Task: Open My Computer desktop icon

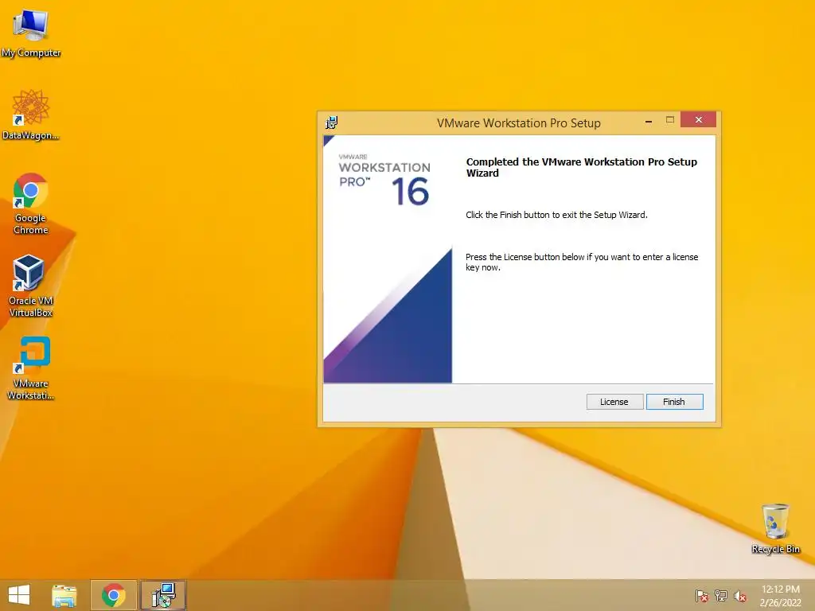Action: point(31,33)
